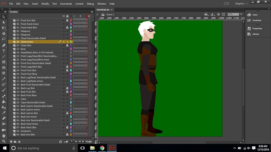271x152 pixels.
Task: Select the Free Transform tool
Action: click(4, 28)
